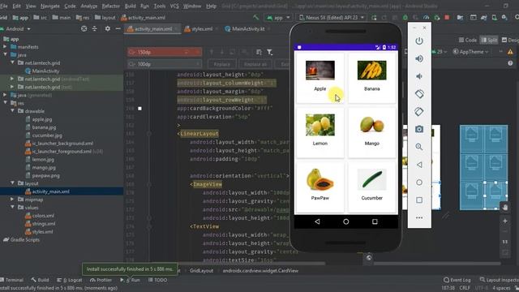This screenshot has height=292, width=519.
Task: Tap the phone's Back navigation button
Action: 317,221
